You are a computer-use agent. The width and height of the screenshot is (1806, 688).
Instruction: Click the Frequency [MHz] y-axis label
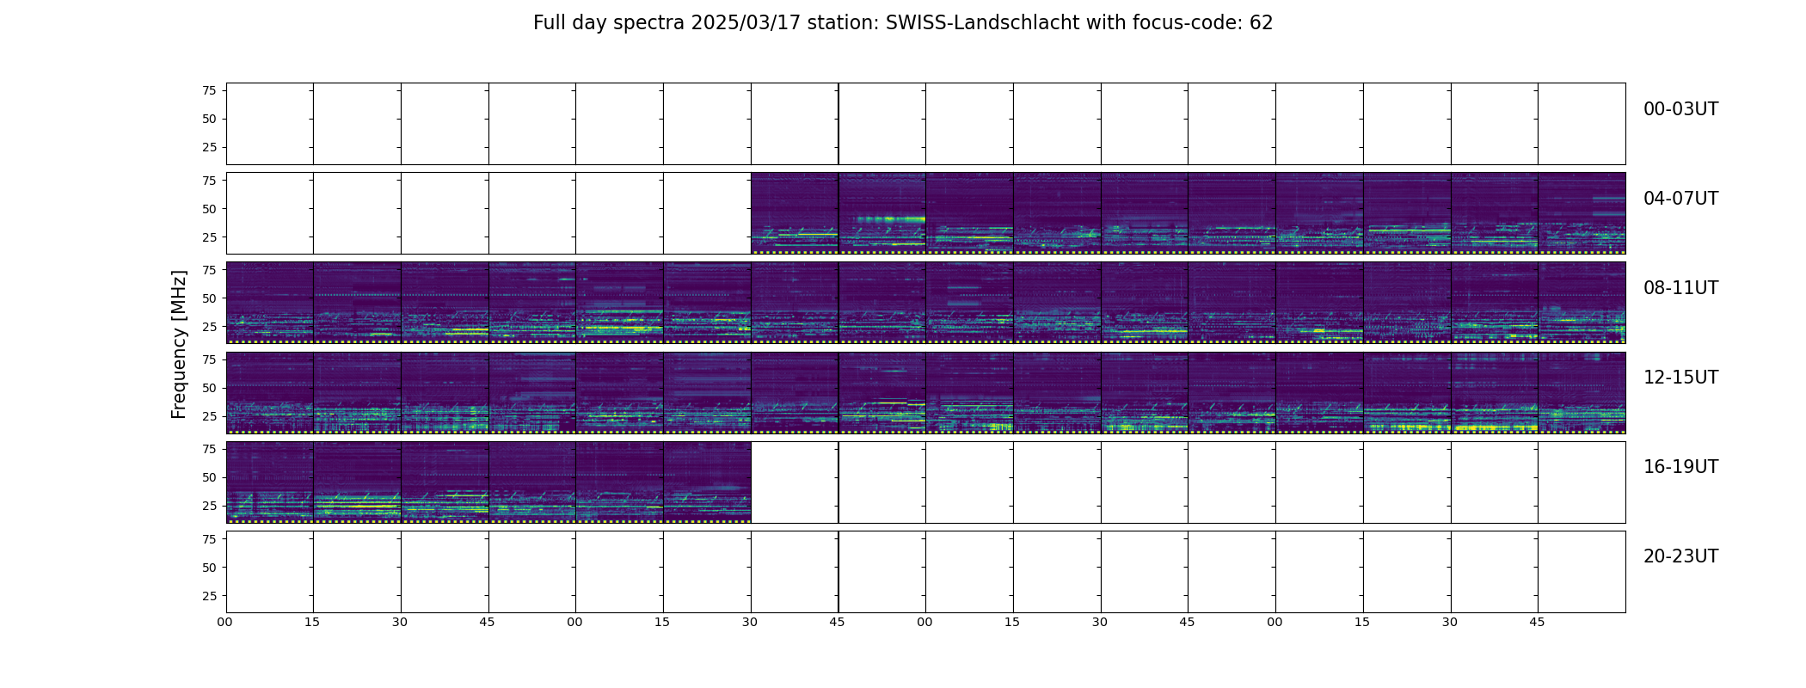[x=179, y=345]
